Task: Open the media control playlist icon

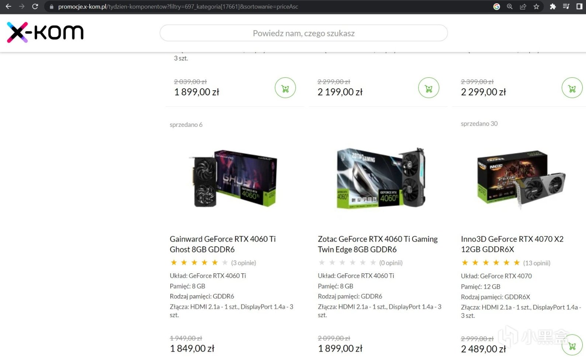Action: coord(566,7)
